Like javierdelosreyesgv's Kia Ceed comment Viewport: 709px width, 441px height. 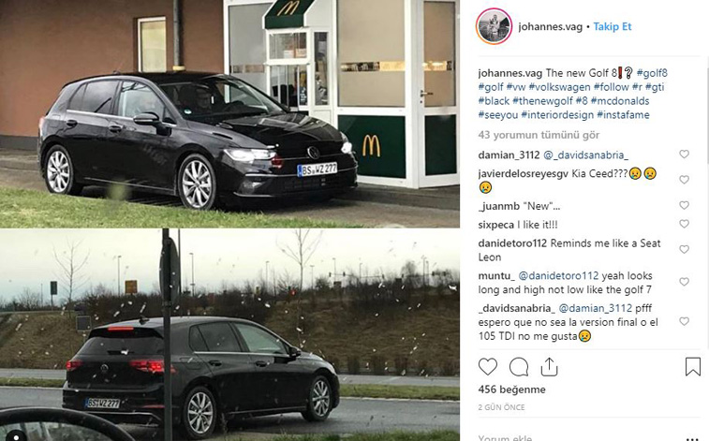684,180
